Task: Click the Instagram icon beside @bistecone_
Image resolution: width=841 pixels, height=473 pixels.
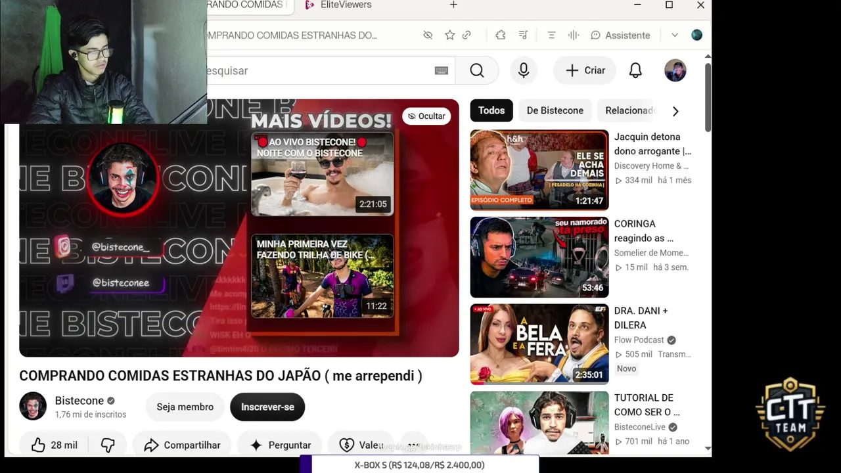Action: click(63, 247)
